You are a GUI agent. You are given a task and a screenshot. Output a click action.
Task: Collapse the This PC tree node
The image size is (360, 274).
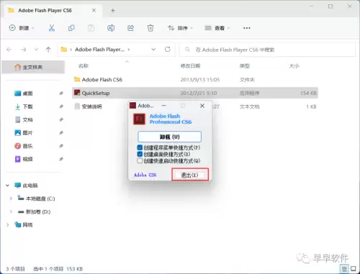8,186
